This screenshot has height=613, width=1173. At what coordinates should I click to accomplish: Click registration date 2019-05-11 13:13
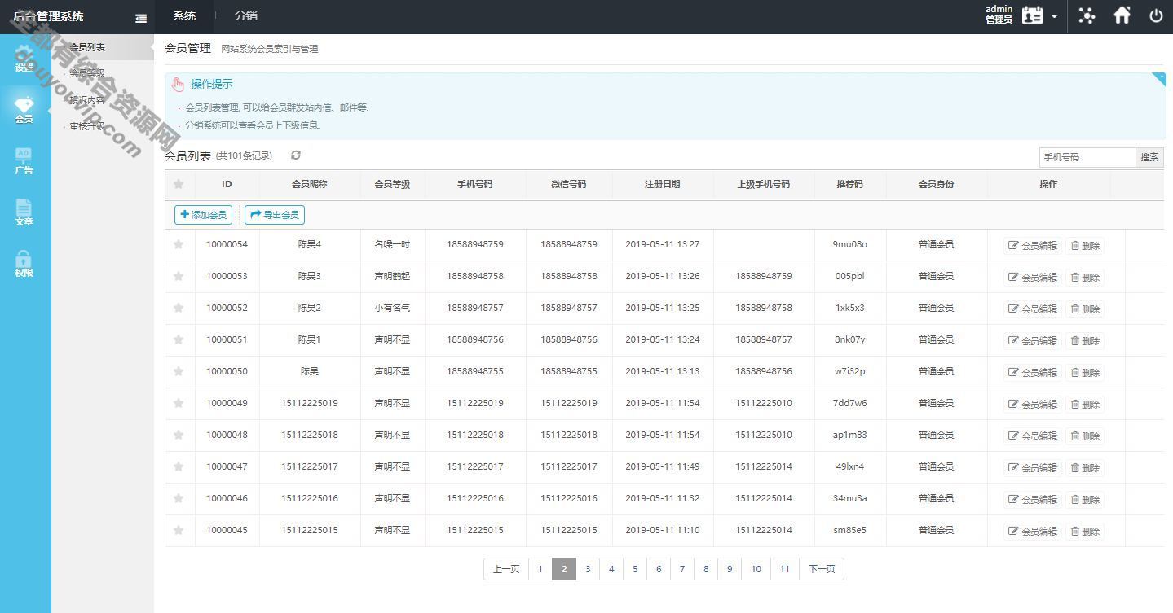pyautogui.click(x=662, y=371)
